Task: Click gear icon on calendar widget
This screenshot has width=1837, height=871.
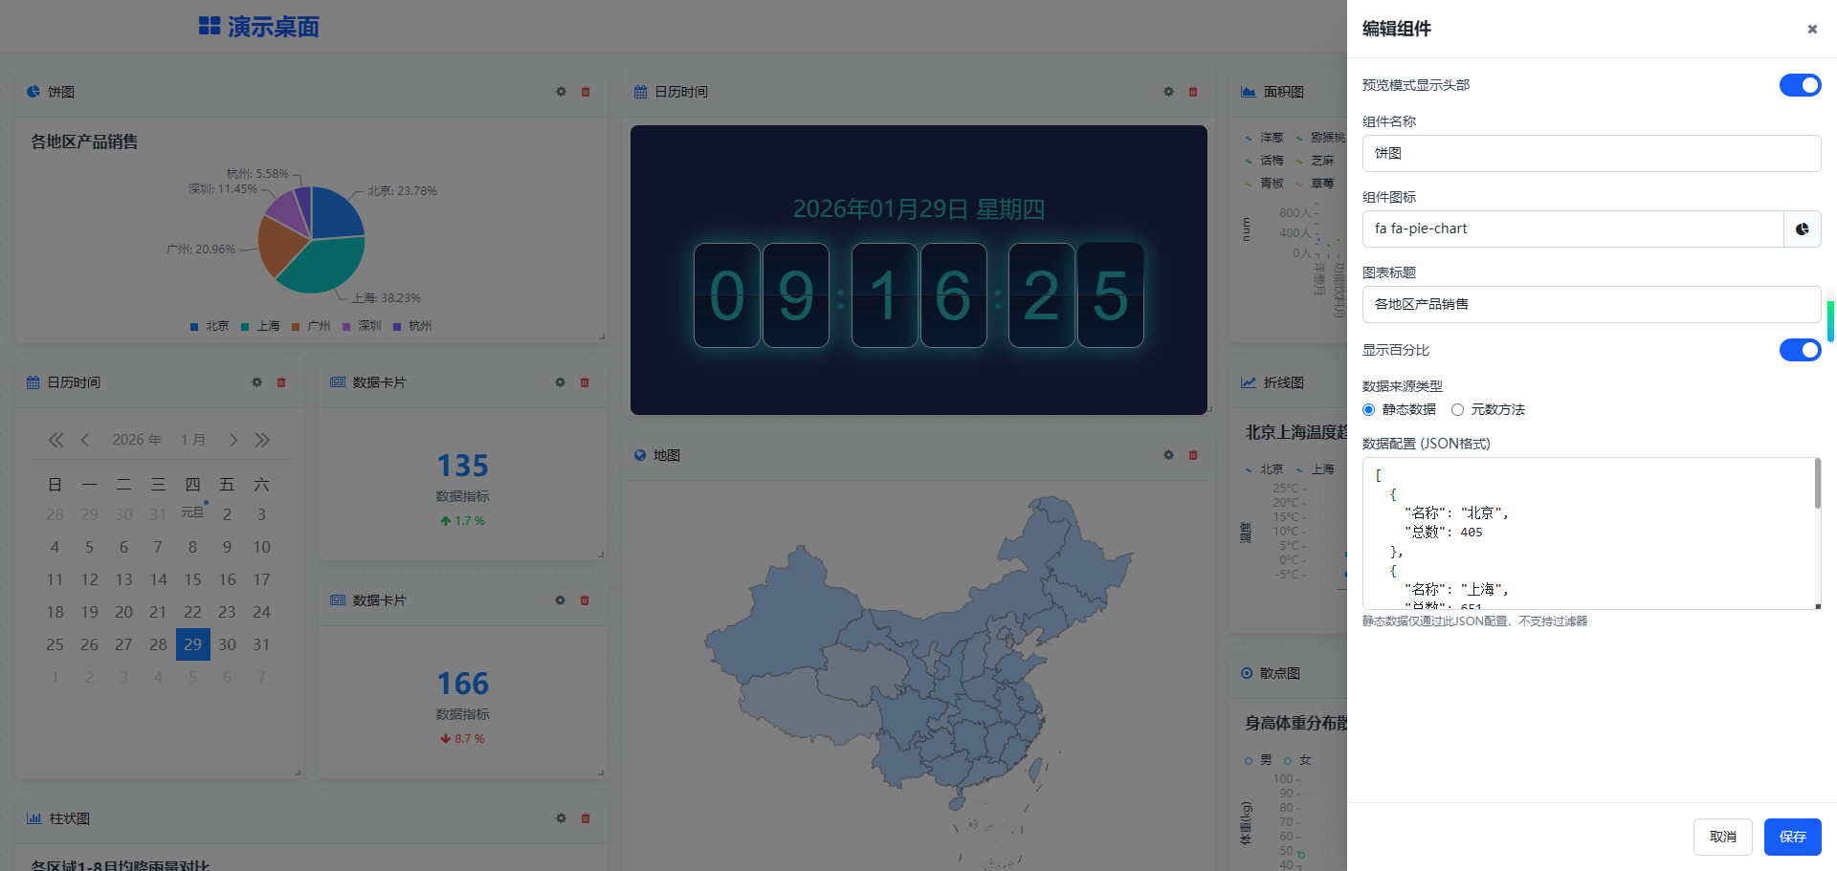Action: point(256,382)
